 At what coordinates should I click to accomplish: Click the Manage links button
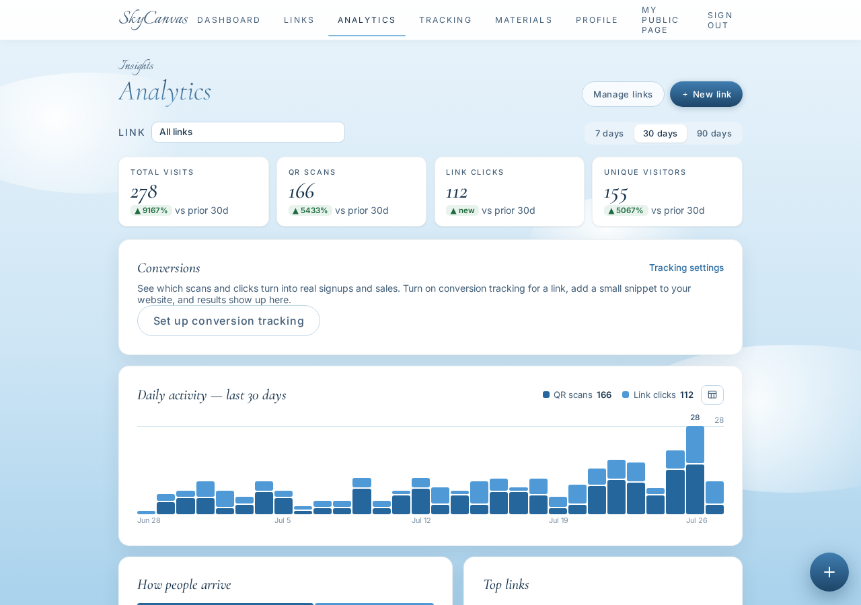(x=623, y=94)
